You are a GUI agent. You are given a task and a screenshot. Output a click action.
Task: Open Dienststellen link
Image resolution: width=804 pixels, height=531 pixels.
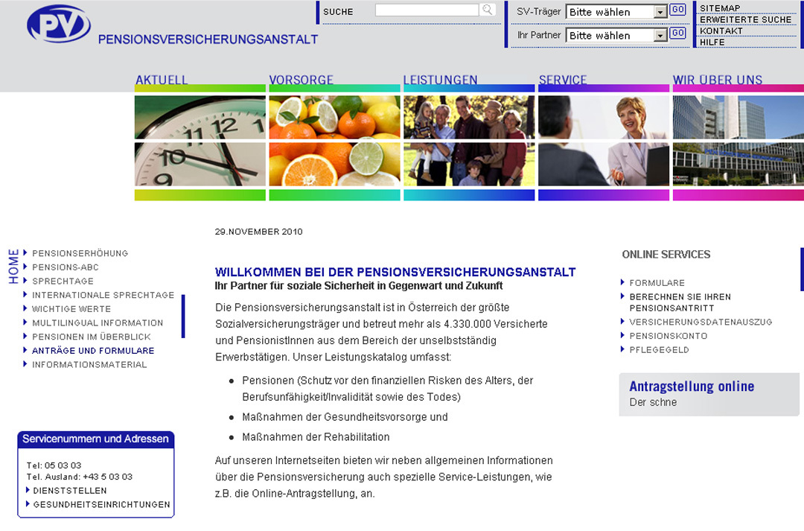point(70,491)
